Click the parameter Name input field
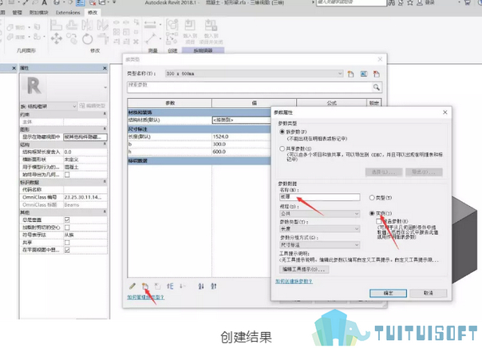The image size is (482, 348). 319,197
